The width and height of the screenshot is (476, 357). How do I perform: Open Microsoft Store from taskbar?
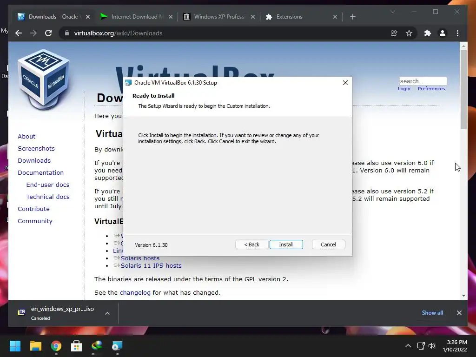77,346
